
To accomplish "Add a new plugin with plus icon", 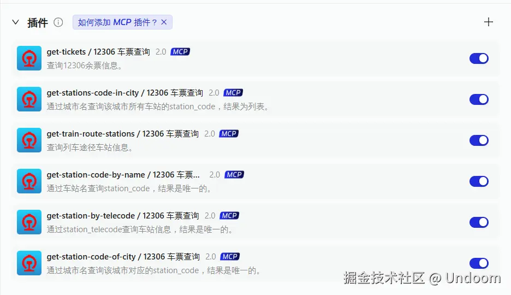I will point(488,22).
